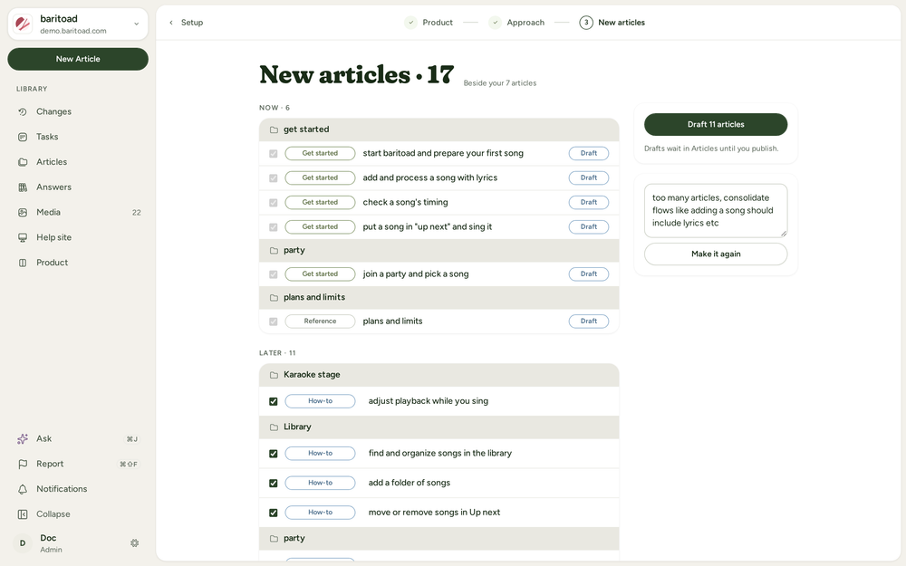The height and width of the screenshot is (566, 906).
Task: Click the Help site monitor icon
Action: (x=23, y=237)
